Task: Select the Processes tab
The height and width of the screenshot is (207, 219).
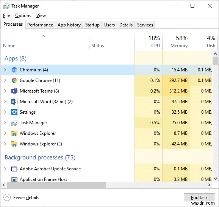Action: 13,24
